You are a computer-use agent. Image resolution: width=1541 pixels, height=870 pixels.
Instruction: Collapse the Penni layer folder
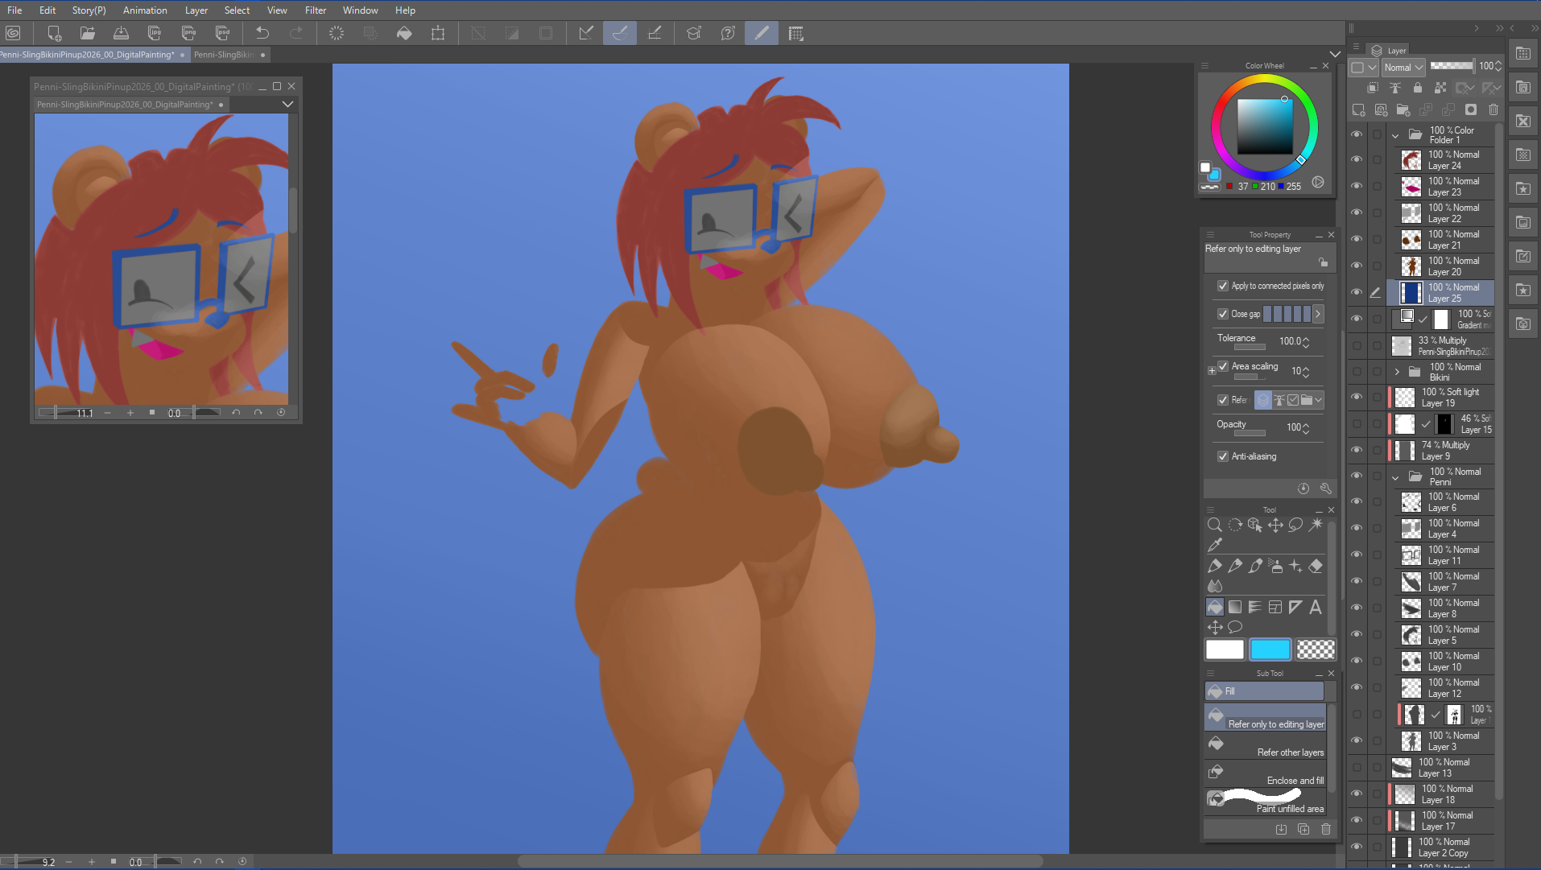(x=1395, y=477)
